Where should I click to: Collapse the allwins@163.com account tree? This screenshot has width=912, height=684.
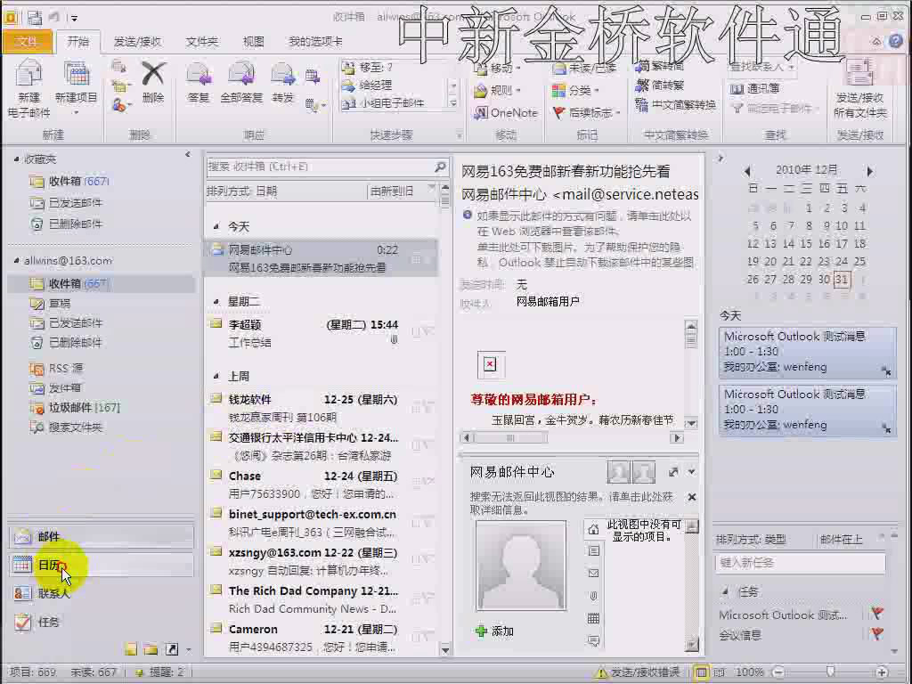16,261
